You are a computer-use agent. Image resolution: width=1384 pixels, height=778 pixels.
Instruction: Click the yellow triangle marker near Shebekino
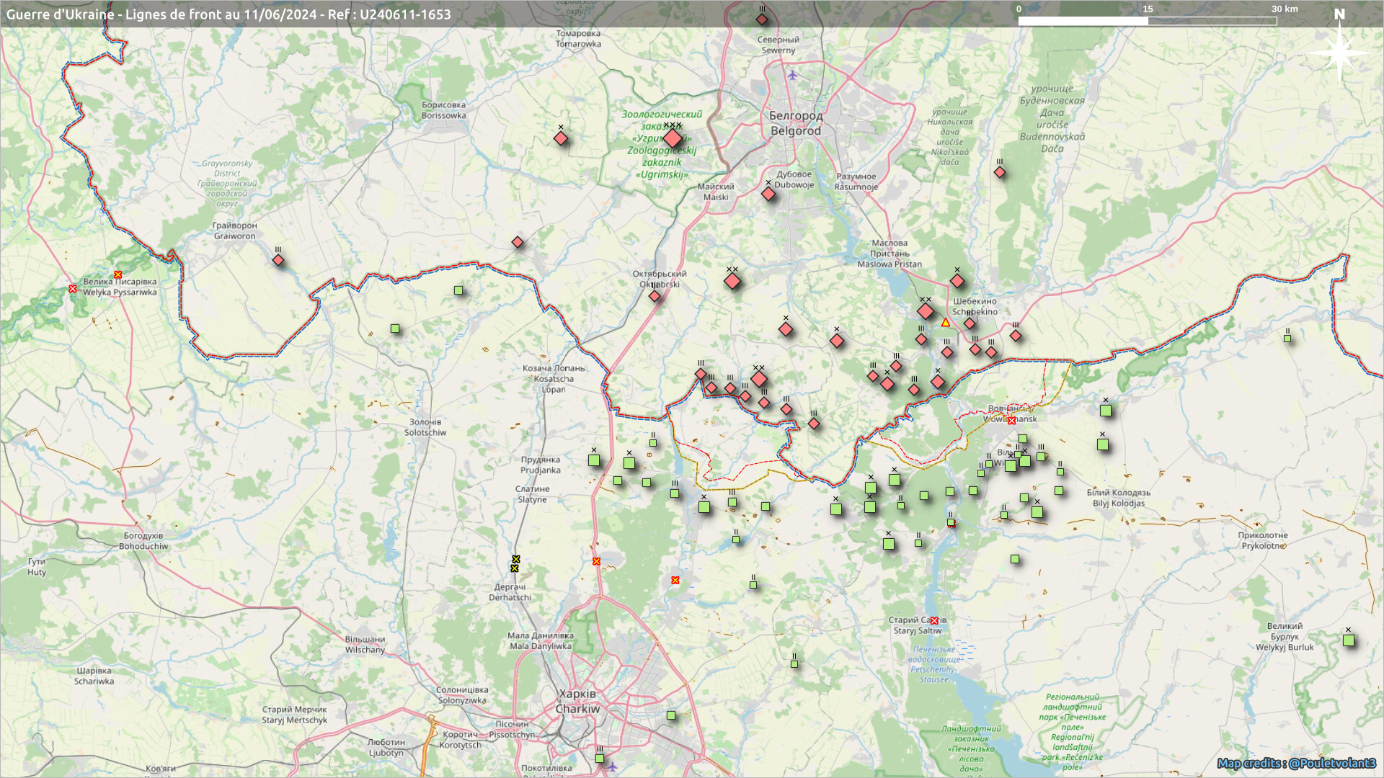click(946, 323)
